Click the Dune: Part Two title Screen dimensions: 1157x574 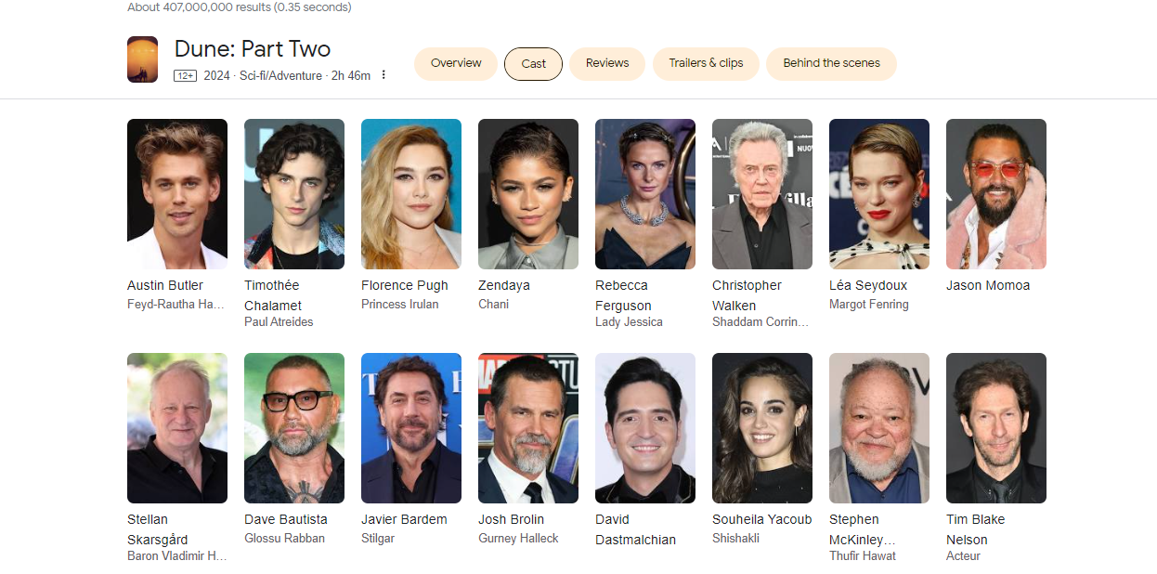pos(253,49)
